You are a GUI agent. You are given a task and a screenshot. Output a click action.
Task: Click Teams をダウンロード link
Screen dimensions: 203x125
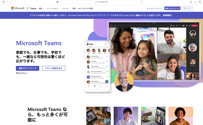154,8
